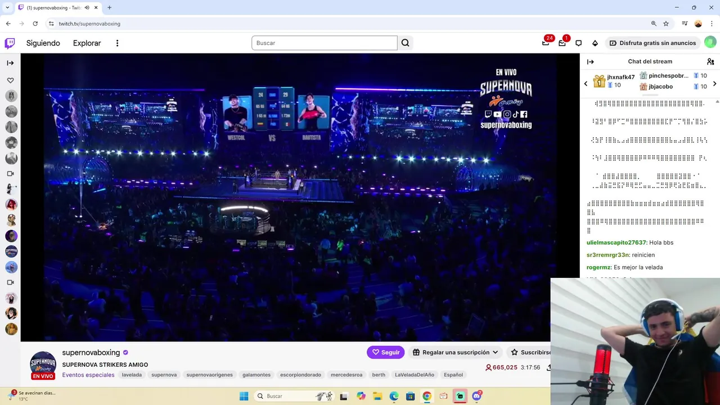Click the berth tag
The width and height of the screenshot is (720, 405).
[x=379, y=375]
